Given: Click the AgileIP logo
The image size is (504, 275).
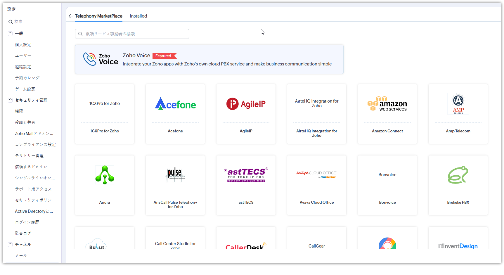Looking at the screenshot, I should click(246, 104).
